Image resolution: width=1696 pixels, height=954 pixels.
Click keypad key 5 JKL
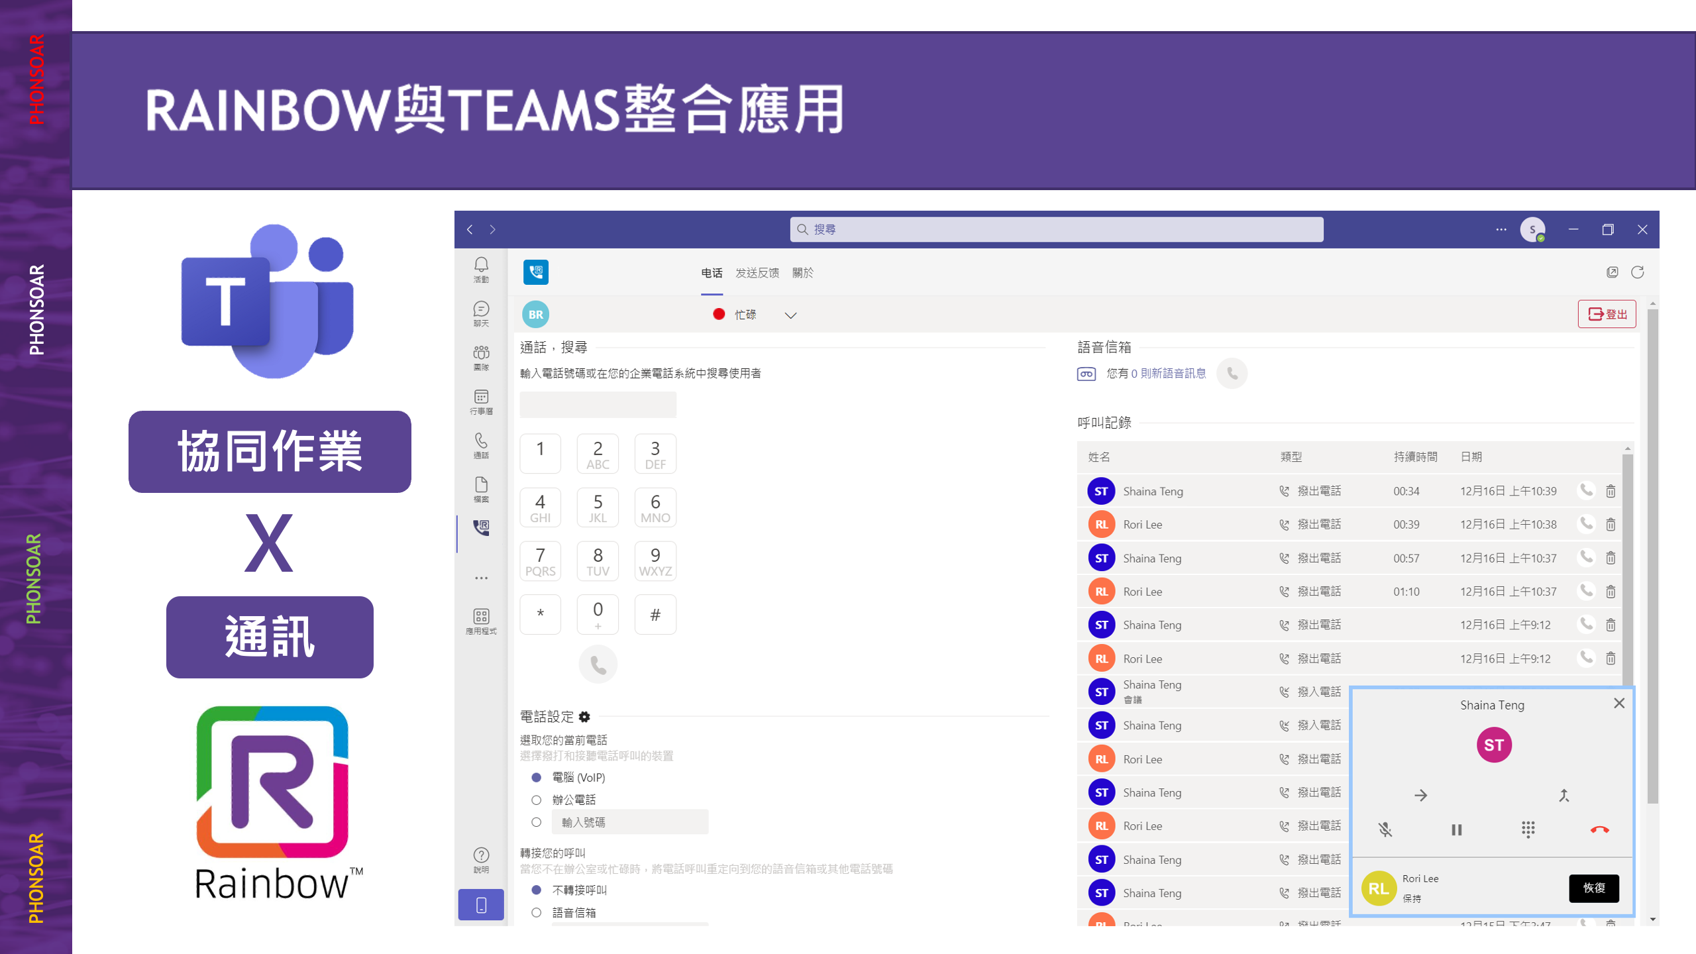coord(598,507)
